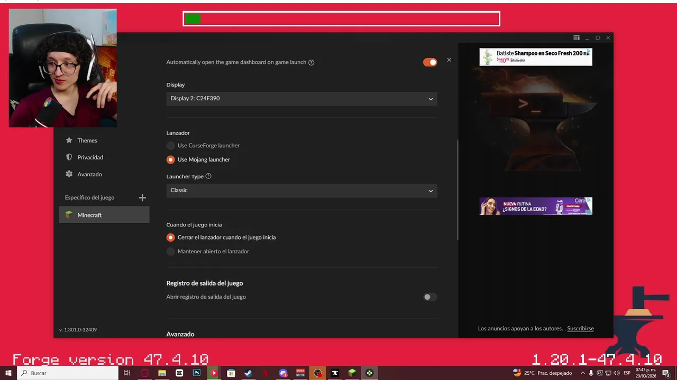Open the CeraVe Nueva Rutina ad banner

click(x=536, y=206)
